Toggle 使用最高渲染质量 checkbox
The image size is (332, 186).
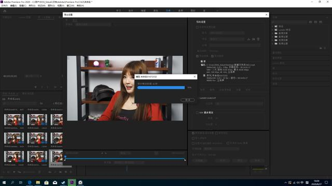tap(193, 133)
